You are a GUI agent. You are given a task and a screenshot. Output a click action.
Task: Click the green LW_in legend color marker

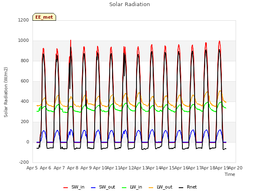click(124, 188)
